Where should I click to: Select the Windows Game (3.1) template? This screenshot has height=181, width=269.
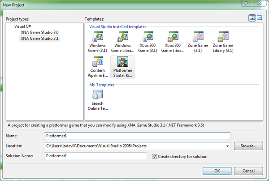click(x=97, y=42)
